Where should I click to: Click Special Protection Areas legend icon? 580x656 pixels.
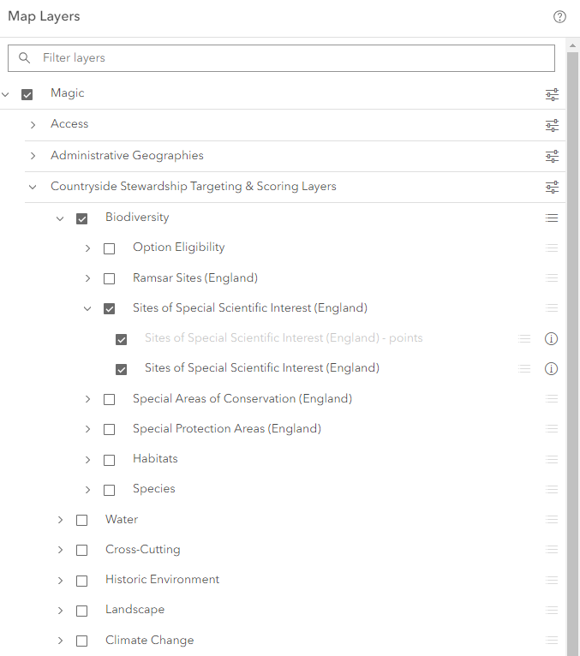552,429
